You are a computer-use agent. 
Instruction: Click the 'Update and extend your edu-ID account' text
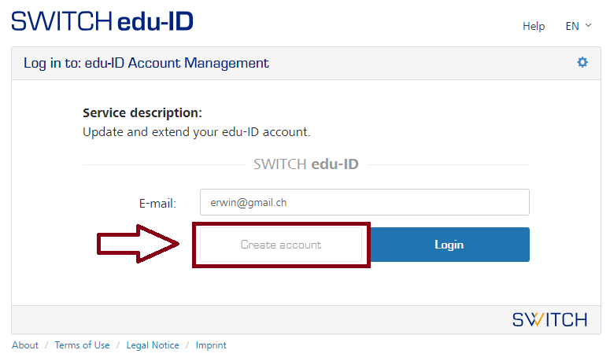point(197,131)
